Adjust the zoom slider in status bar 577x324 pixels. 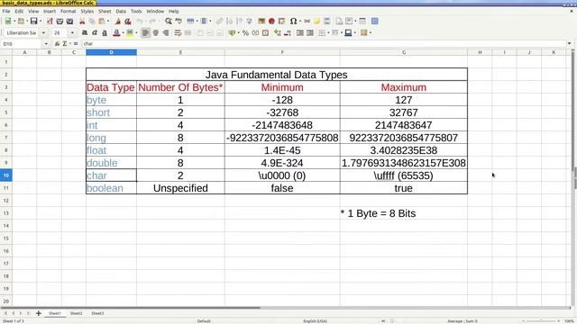click(540, 321)
